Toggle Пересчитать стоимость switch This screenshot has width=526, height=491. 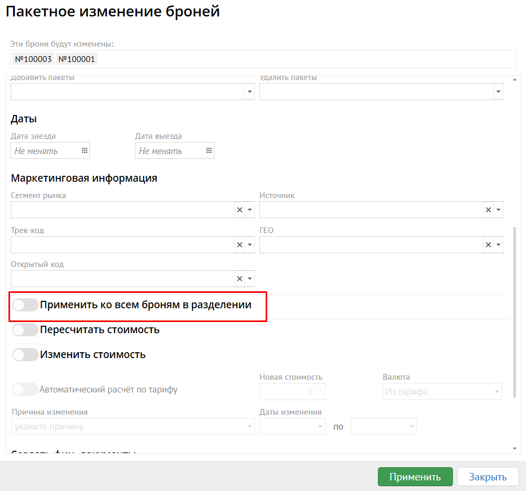tap(25, 330)
